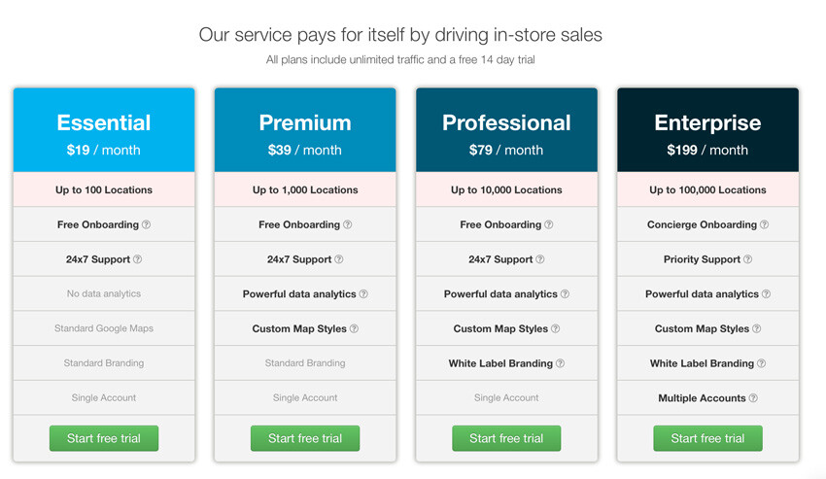Click the Essential plan header
This screenshot has width=826, height=479.
tap(104, 131)
